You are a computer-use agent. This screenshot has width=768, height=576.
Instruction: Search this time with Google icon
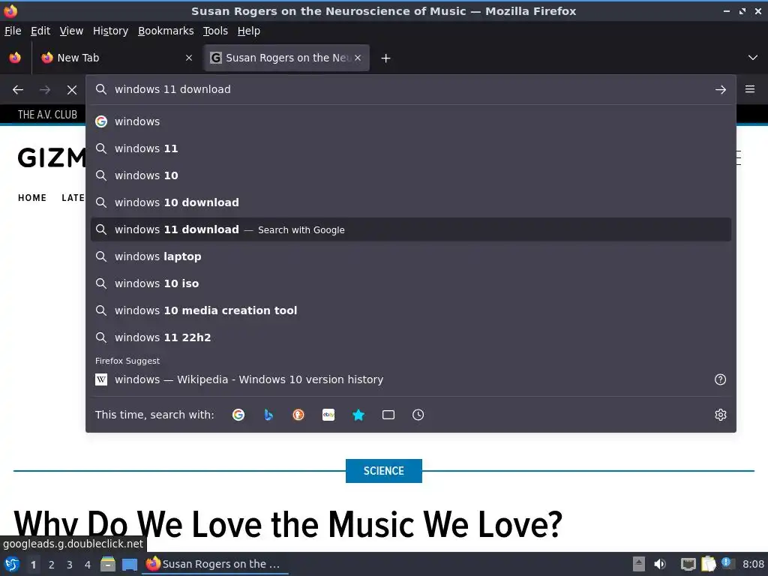click(x=238, y=415)
